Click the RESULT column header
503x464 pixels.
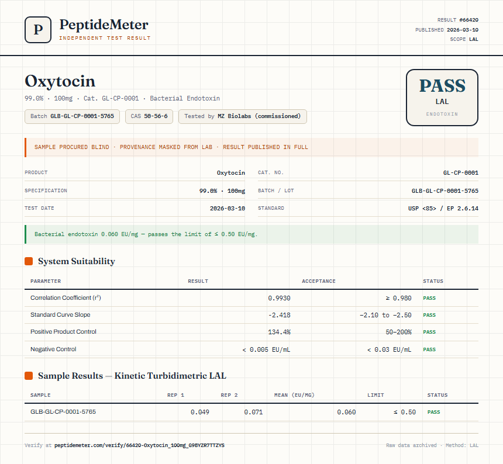coord(198,281)
